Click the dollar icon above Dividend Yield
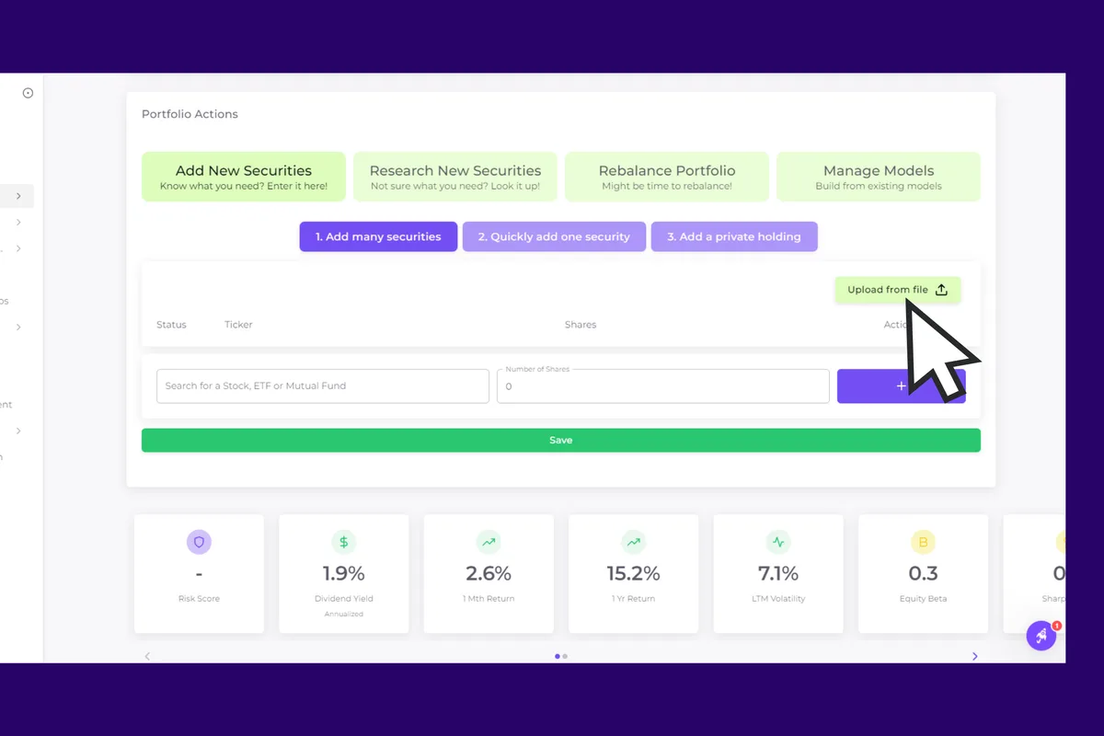 pos(343,542)
